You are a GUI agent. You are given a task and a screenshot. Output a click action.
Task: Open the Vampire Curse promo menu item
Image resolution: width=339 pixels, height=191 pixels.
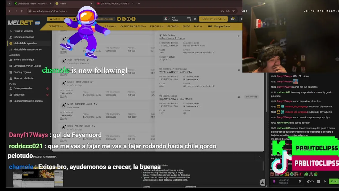click(x=219, y=27)
